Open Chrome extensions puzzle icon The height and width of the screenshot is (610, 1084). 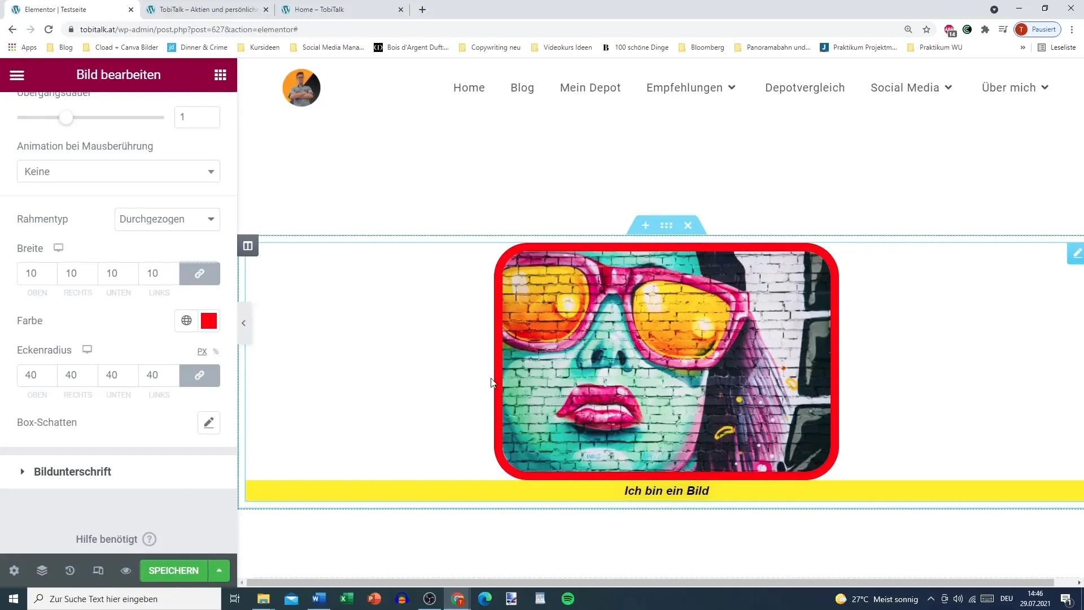985,29
